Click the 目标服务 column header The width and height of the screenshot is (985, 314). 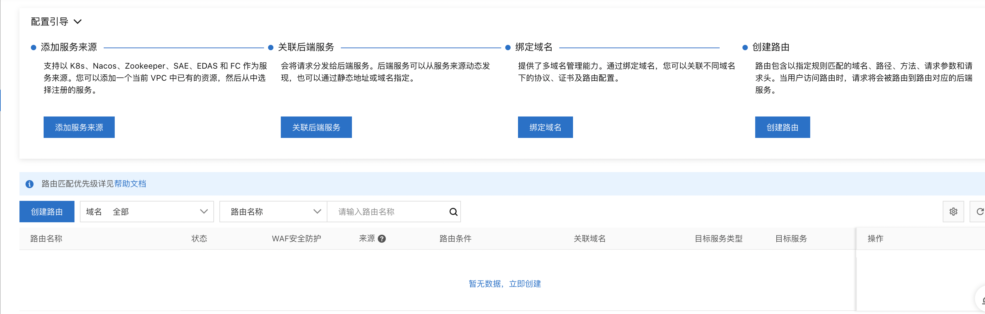pos(791,239)
